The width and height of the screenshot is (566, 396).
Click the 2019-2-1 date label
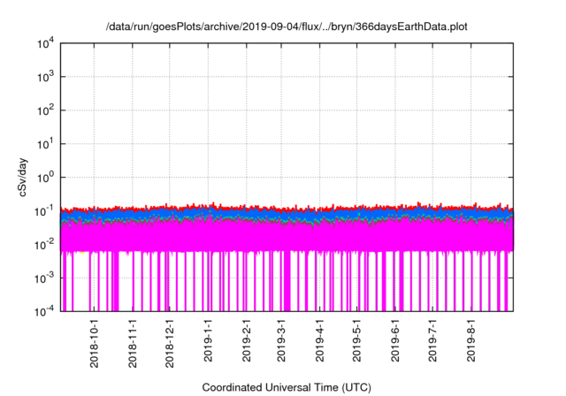click(246, 340)
